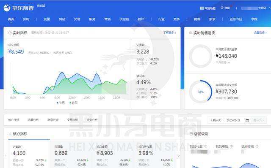The height and width of the screenshot is (168, 271).
Task: Click the 38% yearly progress ring
Action: (x=200, y=92)
